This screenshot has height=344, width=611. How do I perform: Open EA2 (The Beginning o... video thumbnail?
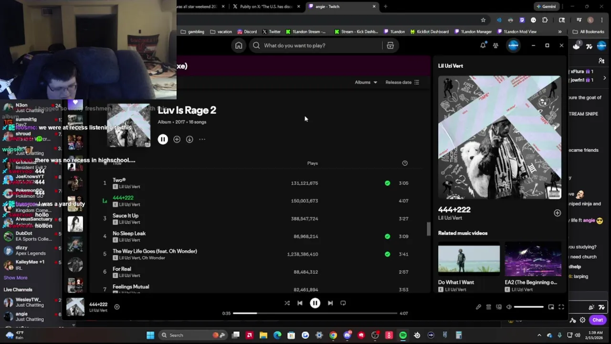pyautogui.click(x=533, y=258)
